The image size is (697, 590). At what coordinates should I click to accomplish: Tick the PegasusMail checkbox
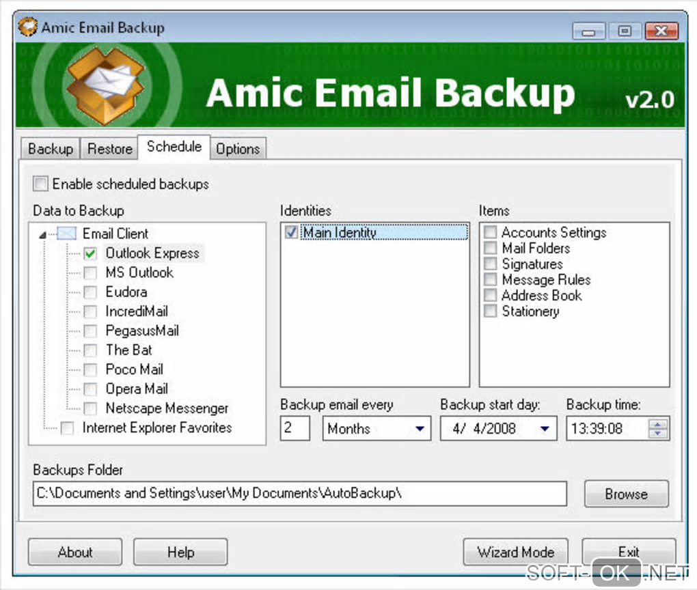[90, 331]
